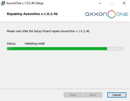Click the empty grey end of the progress bar
This screenshot has height=101, width=130.
(115, 49)
